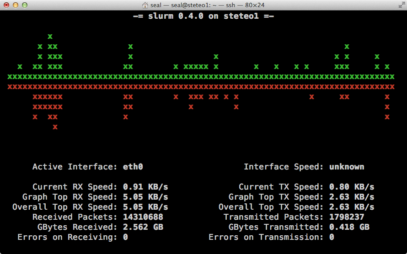Click the GBytes Received value 2.562 GB

click(143, 227)
